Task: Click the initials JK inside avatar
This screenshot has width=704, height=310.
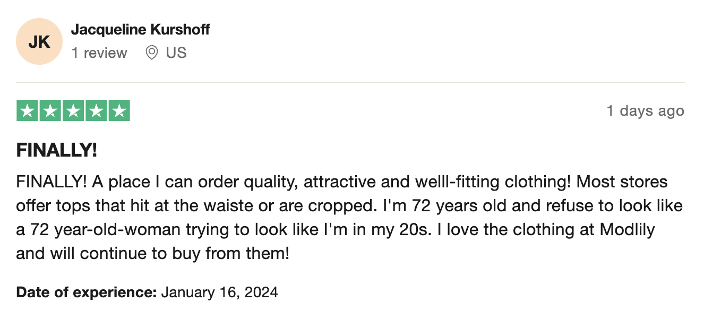Action: point(39,42)
